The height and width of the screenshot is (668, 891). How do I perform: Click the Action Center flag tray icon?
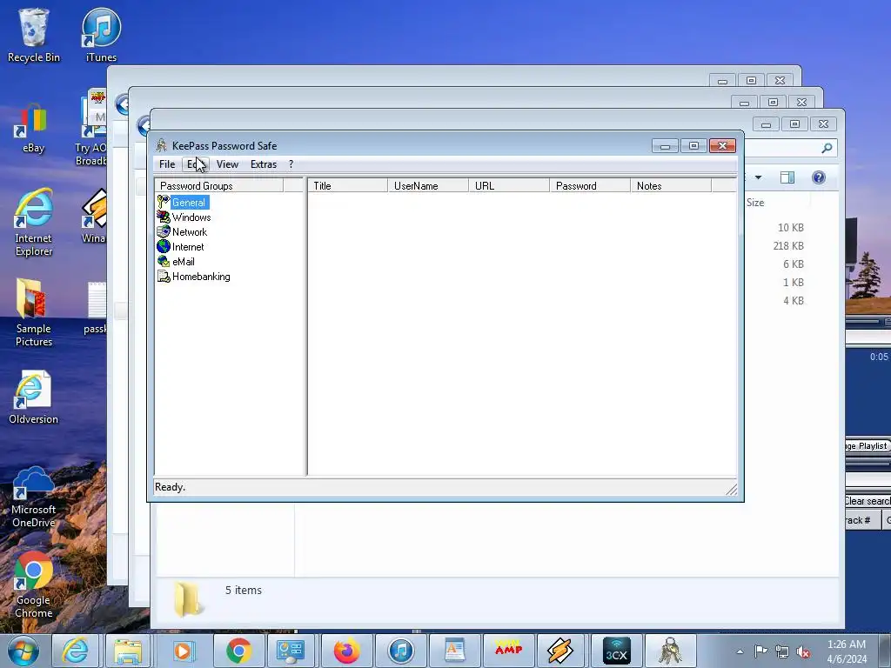pyautogui.click(x=760, y=651)
